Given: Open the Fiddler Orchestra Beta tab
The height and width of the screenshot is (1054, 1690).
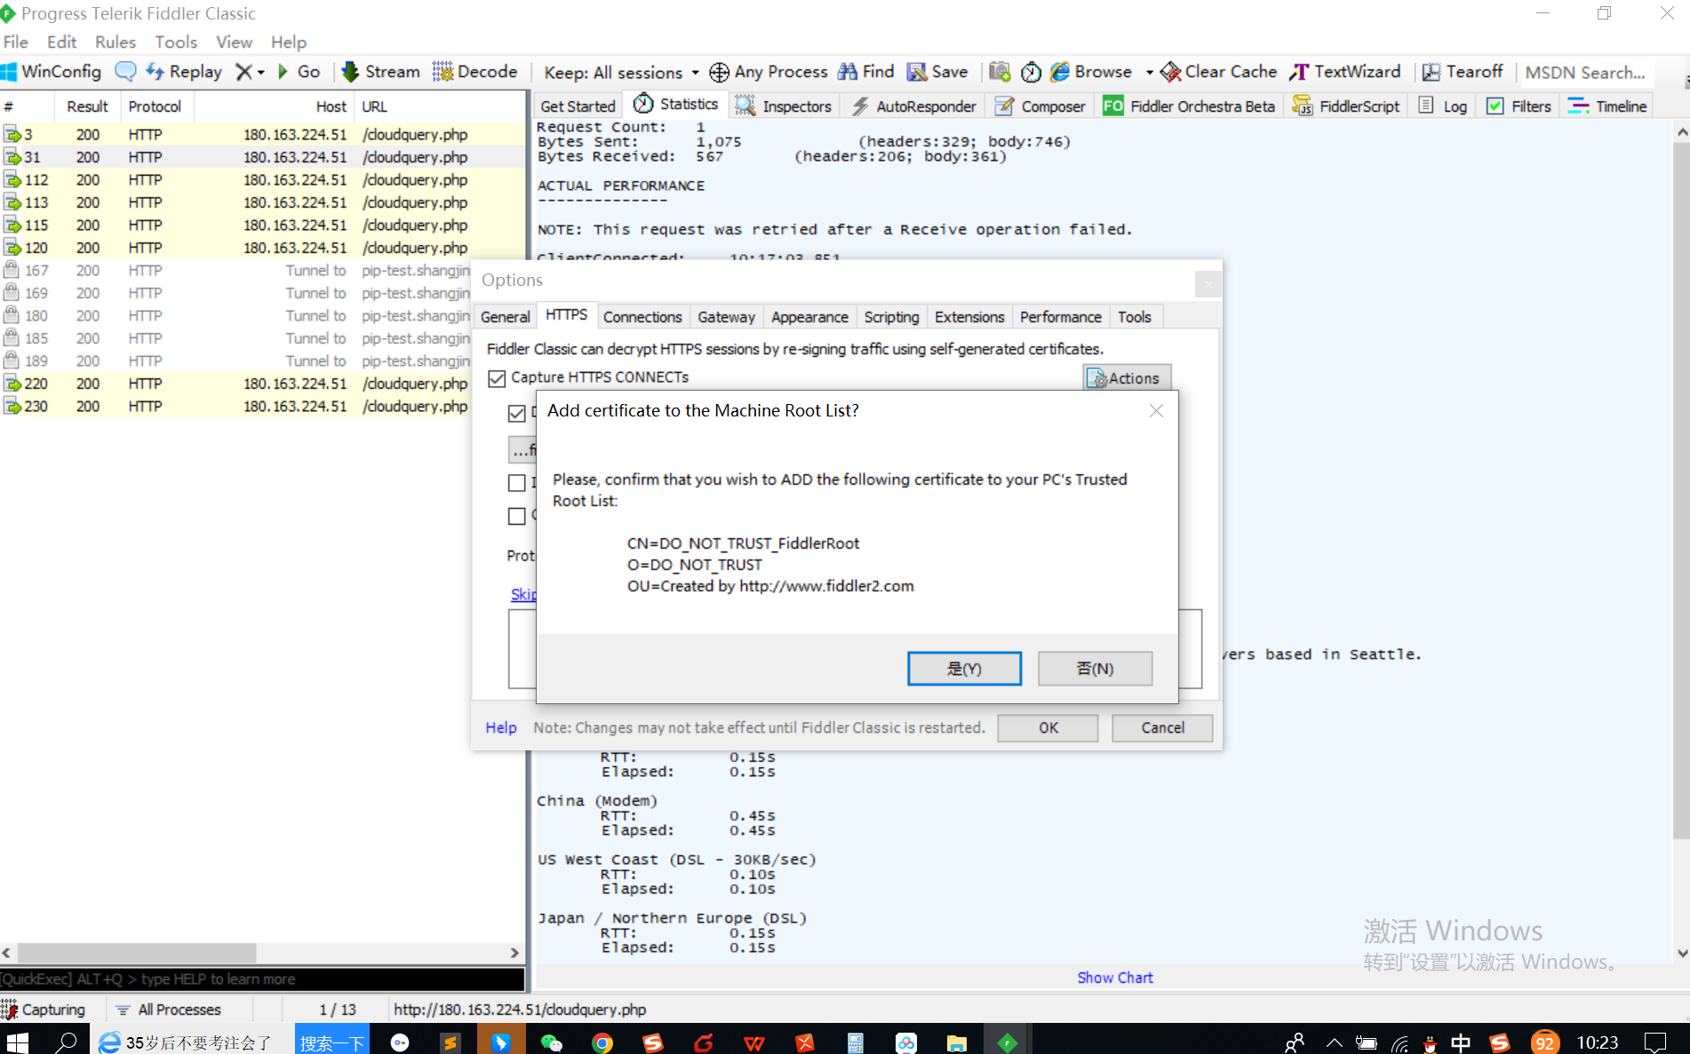Looking at the screenshot, I should pyautogui.click(x=1190, y=107).
